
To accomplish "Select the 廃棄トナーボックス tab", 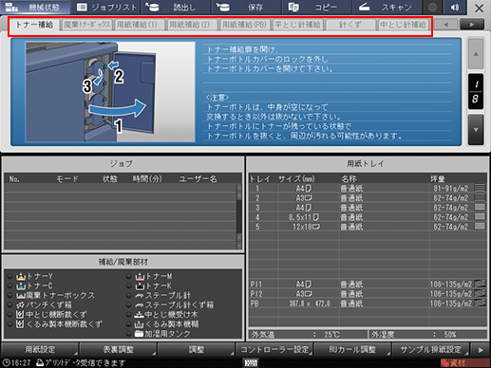I will (x=86, y=25).
